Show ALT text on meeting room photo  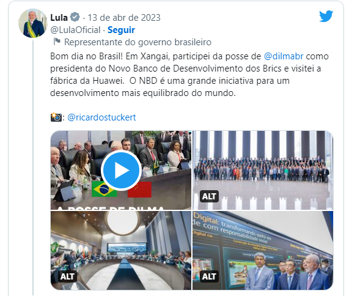click(x=67, y=276)
